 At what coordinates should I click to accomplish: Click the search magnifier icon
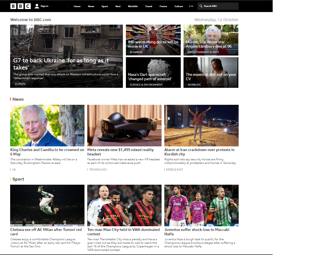click(x=201, y=6)
